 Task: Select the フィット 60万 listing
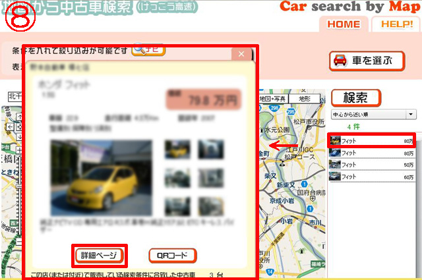click(373, 177)
